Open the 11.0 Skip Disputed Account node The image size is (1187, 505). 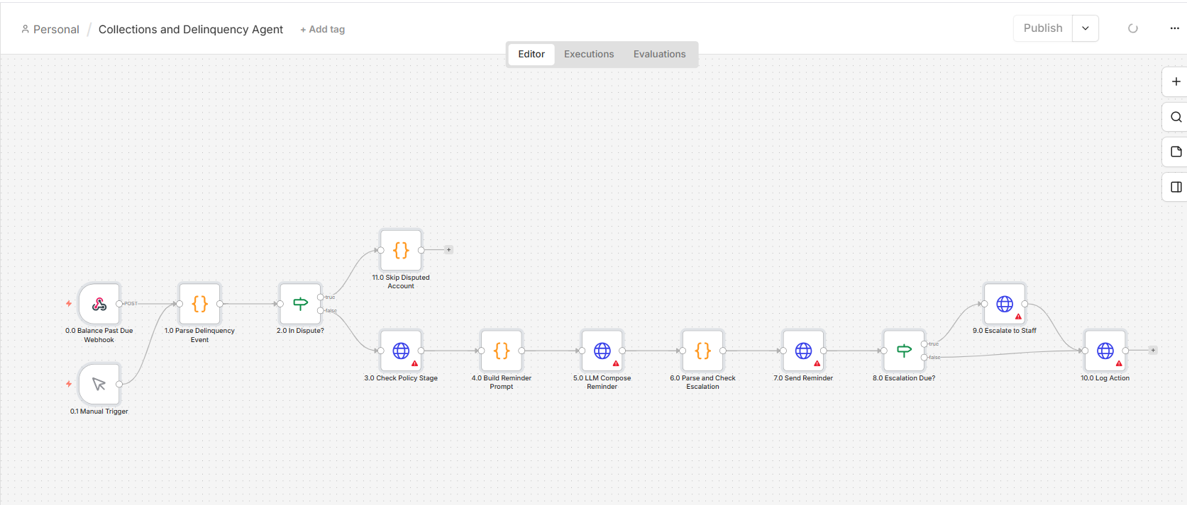pos(401,250)
